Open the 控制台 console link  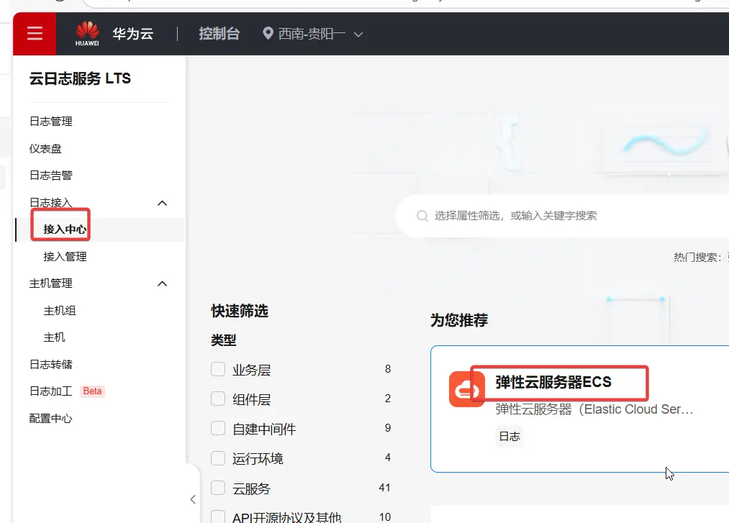[x=219, y=34]
